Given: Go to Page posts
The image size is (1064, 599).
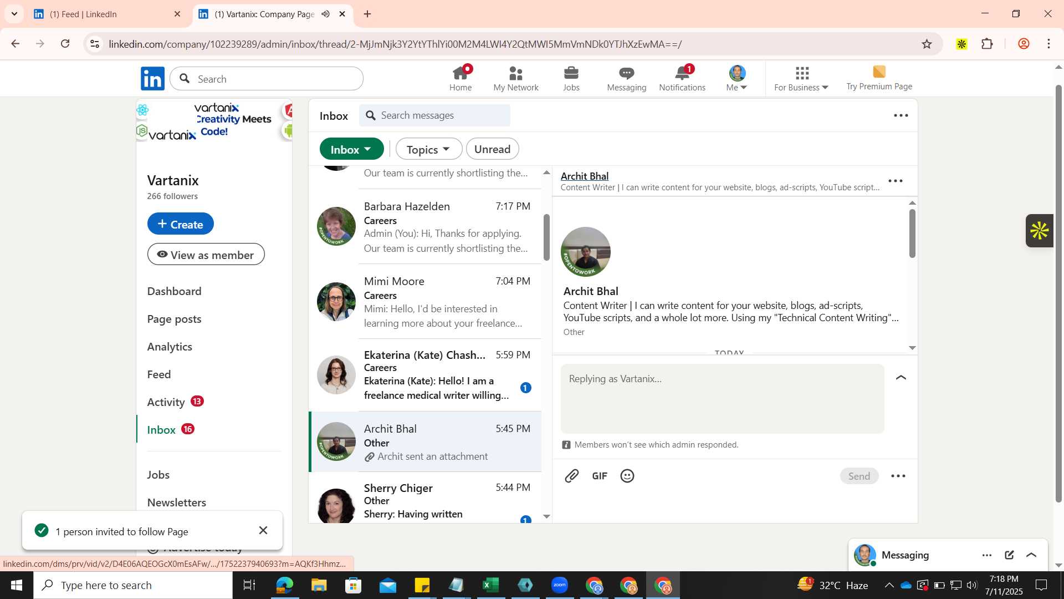Looking at the screenshot, I should pos(174,319).
